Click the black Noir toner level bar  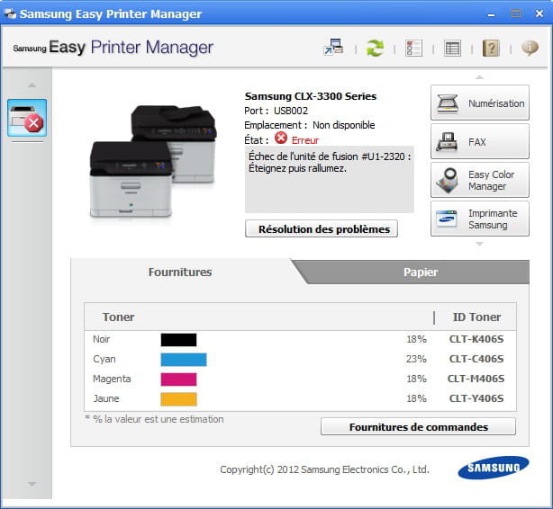click(x=179, y=340)
